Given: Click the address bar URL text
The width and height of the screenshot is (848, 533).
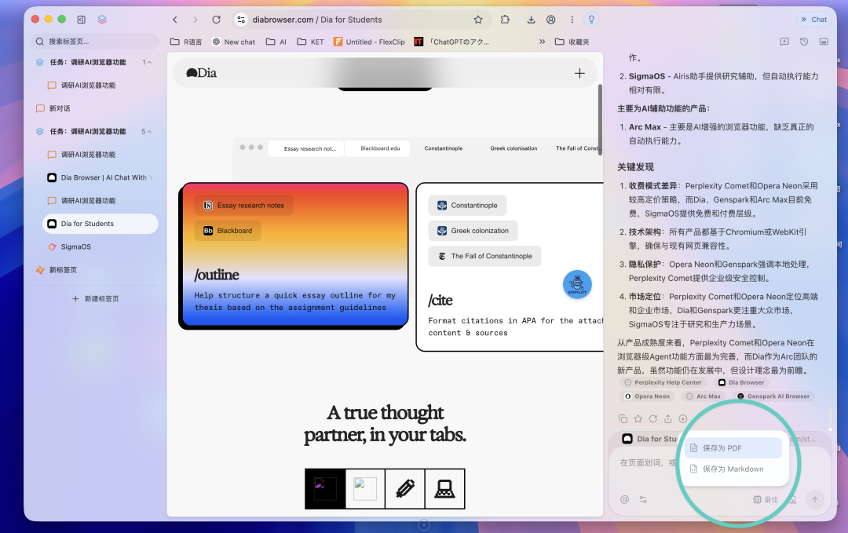Looking at the screenshot, I should pyautogui.click(x=317, y=20).
